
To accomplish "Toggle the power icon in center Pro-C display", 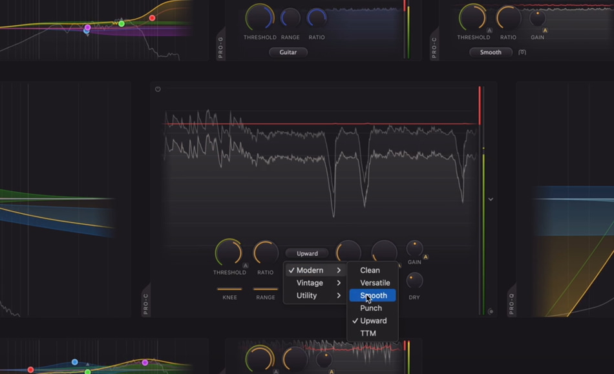I will click(158, 89).
